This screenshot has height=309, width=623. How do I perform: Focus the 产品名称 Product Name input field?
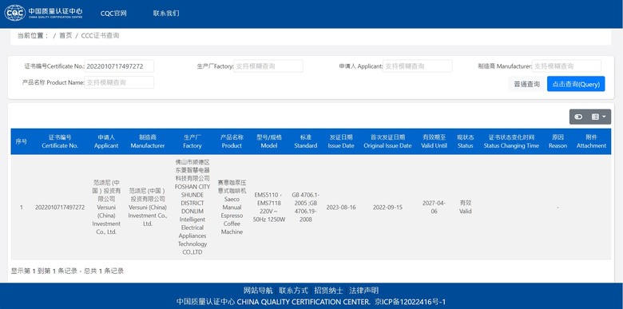[119, 82]
